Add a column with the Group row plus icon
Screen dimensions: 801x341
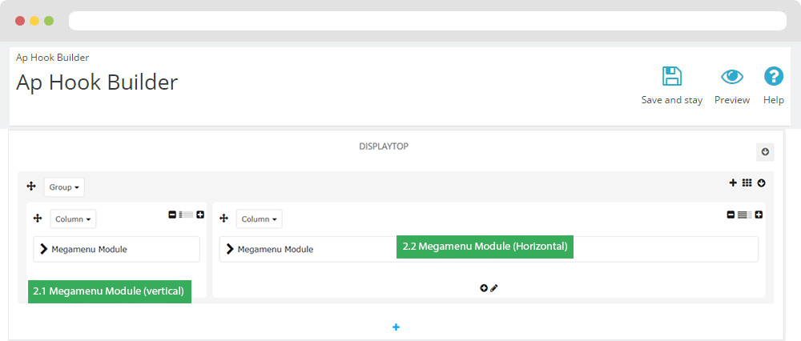733,183
